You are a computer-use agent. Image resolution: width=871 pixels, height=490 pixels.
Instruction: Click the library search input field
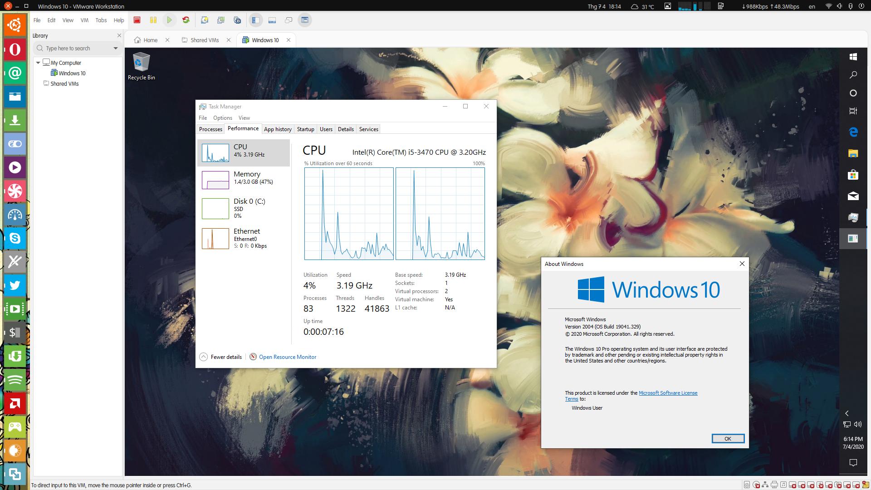pos(77,48)
